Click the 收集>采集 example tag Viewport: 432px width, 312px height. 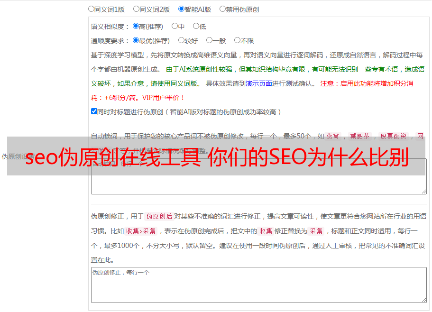141,231
